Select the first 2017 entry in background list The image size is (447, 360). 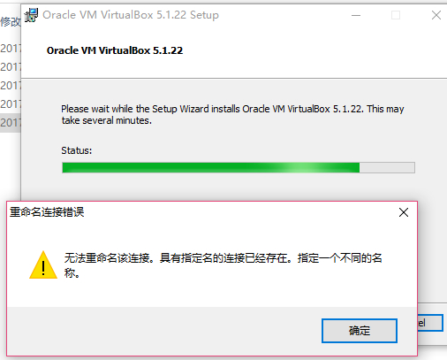point(11,49)
